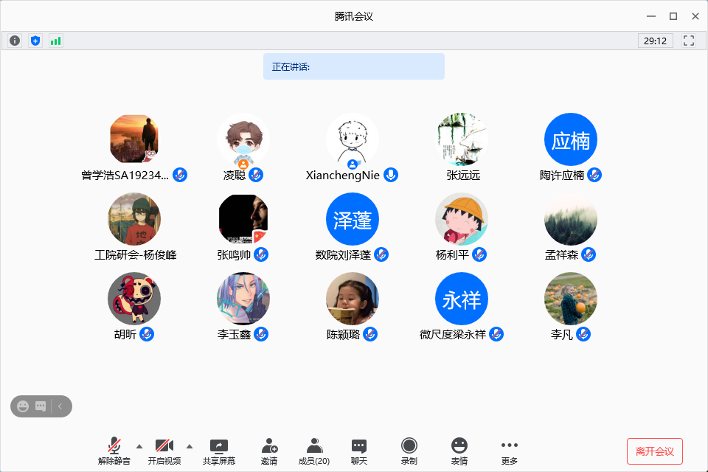The width and height of the screenshot is (708, 472).
Task: Enable camera with 开启视频 toggle
Action: tap(165, 446)
